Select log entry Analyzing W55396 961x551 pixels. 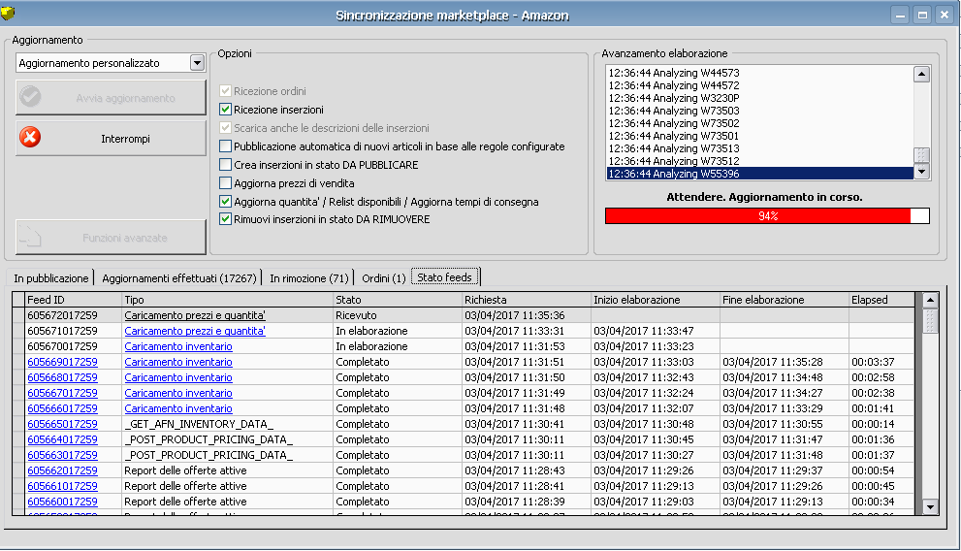(760, 174)
